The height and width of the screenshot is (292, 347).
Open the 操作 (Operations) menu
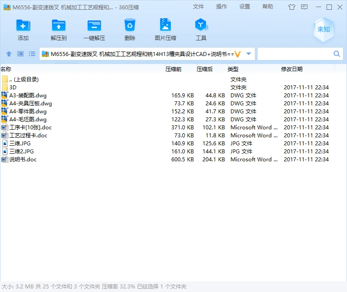[x=221, y=7]
